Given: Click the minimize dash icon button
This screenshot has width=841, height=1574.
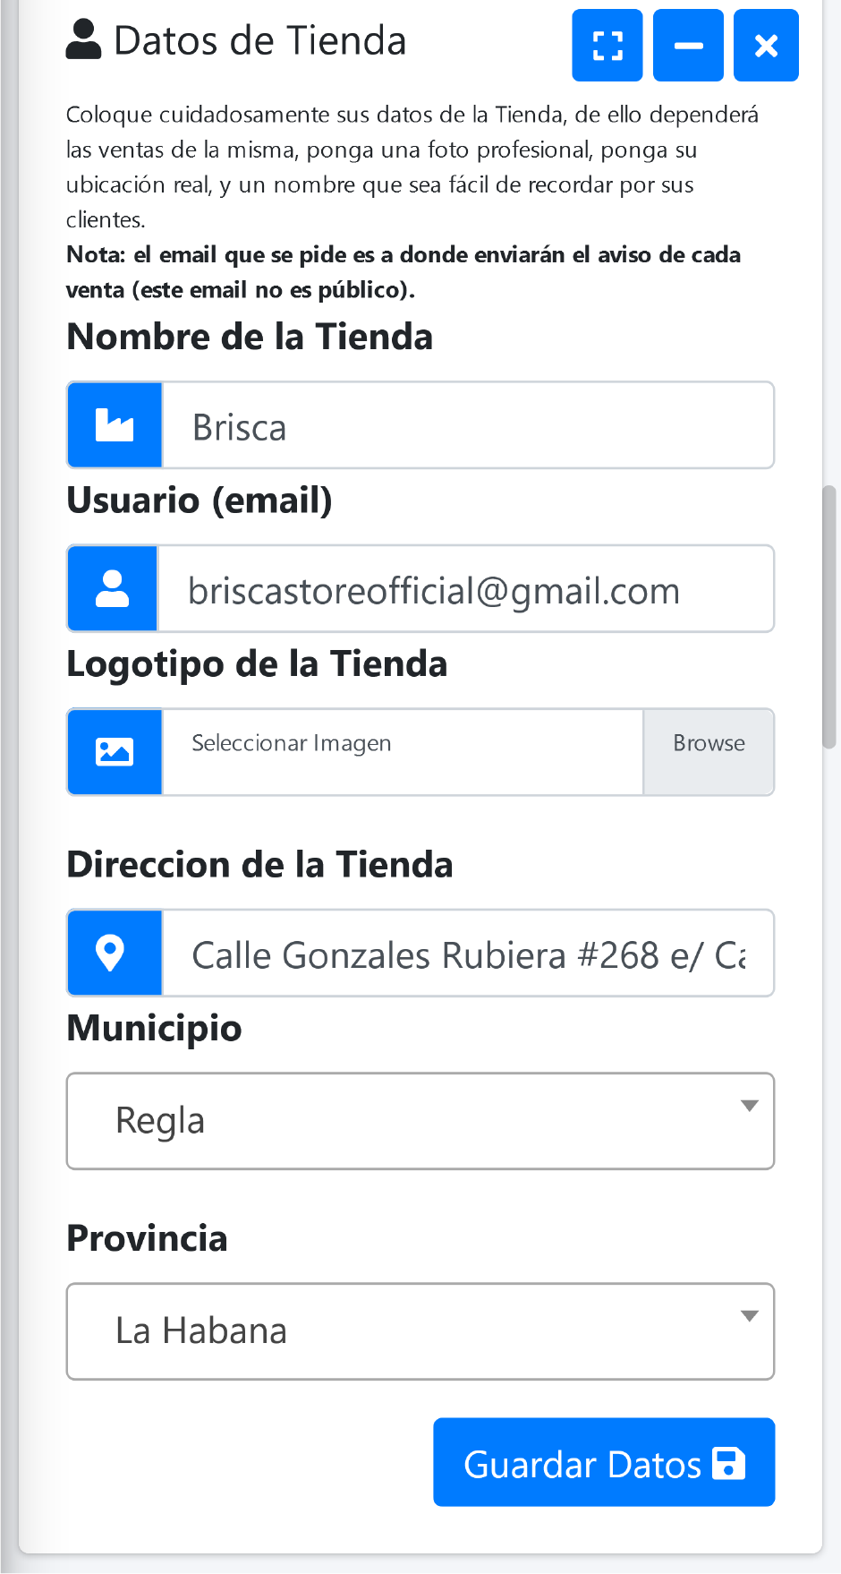Looking at the screenshot, I should tap(688, 46).
